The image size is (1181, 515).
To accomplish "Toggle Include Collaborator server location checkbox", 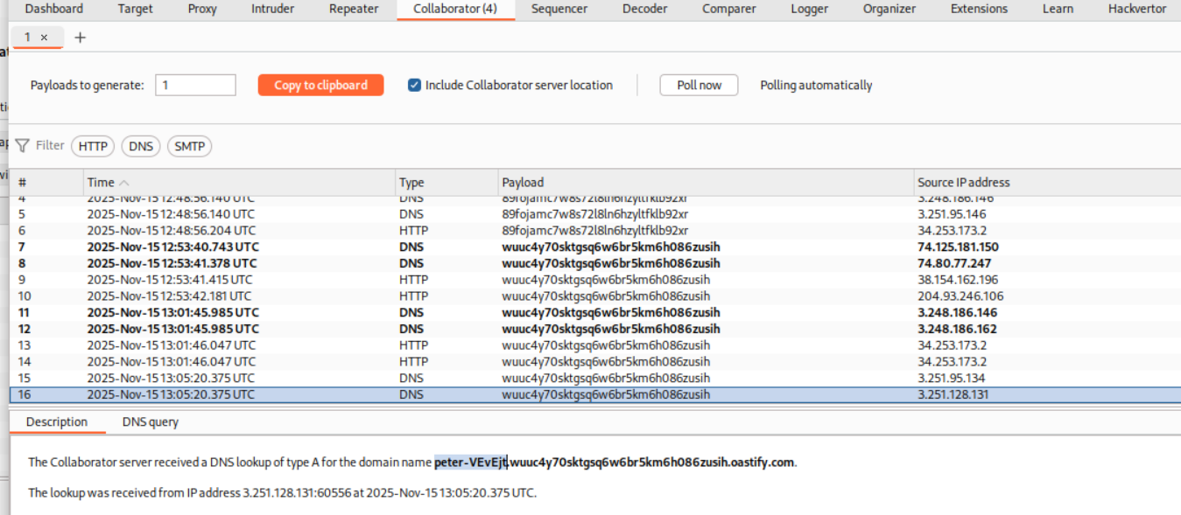I will pos(415,86).
